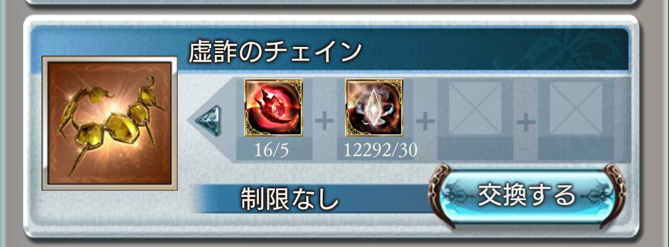Tap the 交換する exchange button

point(527,196)
